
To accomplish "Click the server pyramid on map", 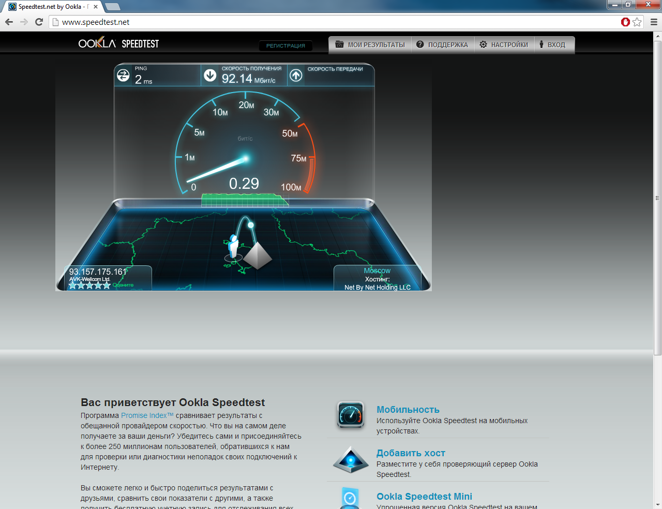I will 258,256.
